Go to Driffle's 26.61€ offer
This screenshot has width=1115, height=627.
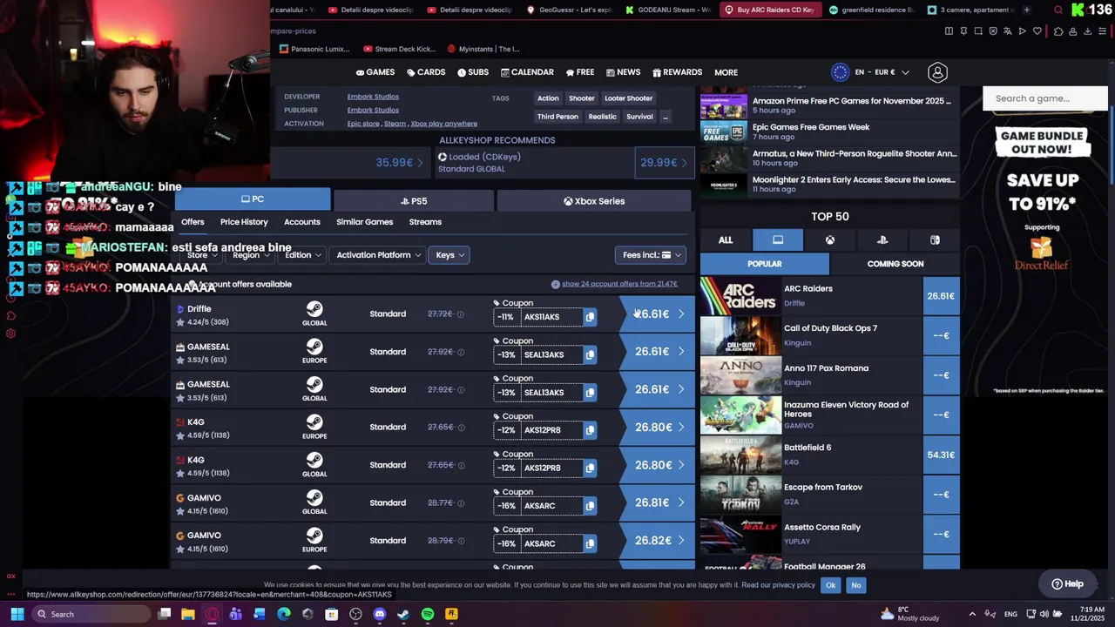coord(658,314)
